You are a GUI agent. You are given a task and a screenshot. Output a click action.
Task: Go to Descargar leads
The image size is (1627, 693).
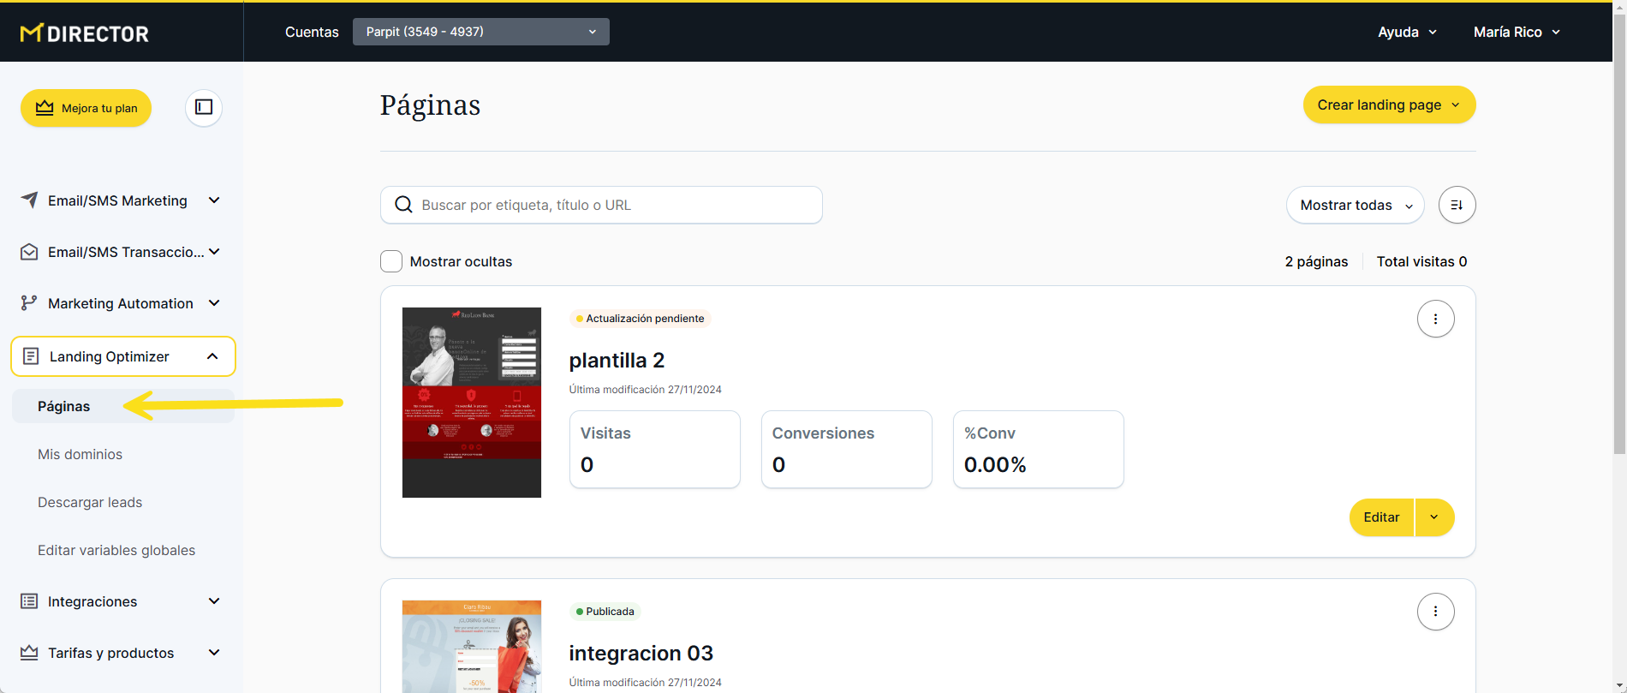coord(90,502)
